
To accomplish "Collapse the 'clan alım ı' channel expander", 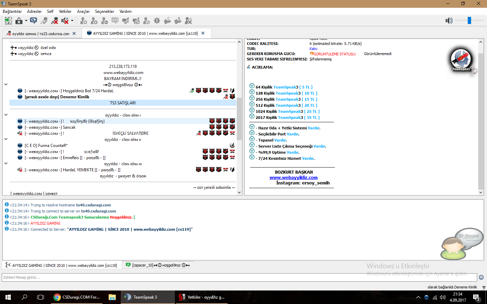I will (6, 115).
